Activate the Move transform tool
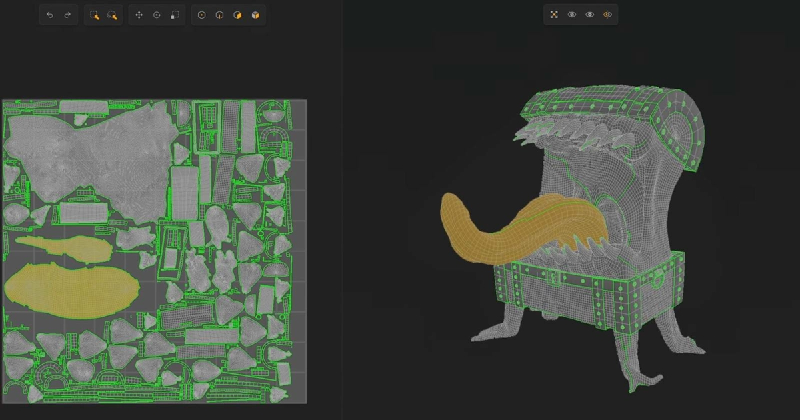This screenshot has width=800, height=420. (139, 15)
